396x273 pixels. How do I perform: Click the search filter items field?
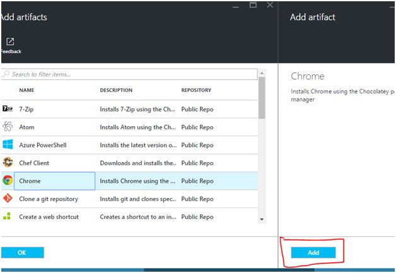click(x=132, y=74)
